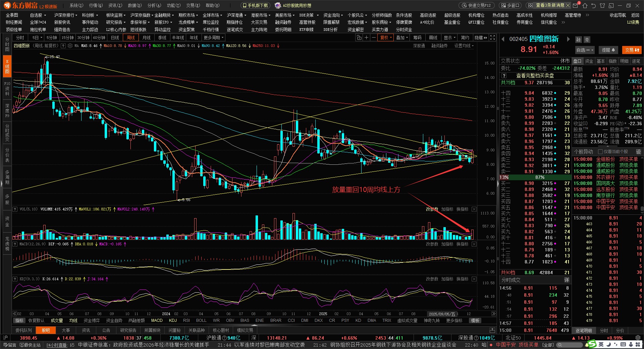The image size is (644, 349).
Task: Open the 复权 dropdown
Action: 386,38
